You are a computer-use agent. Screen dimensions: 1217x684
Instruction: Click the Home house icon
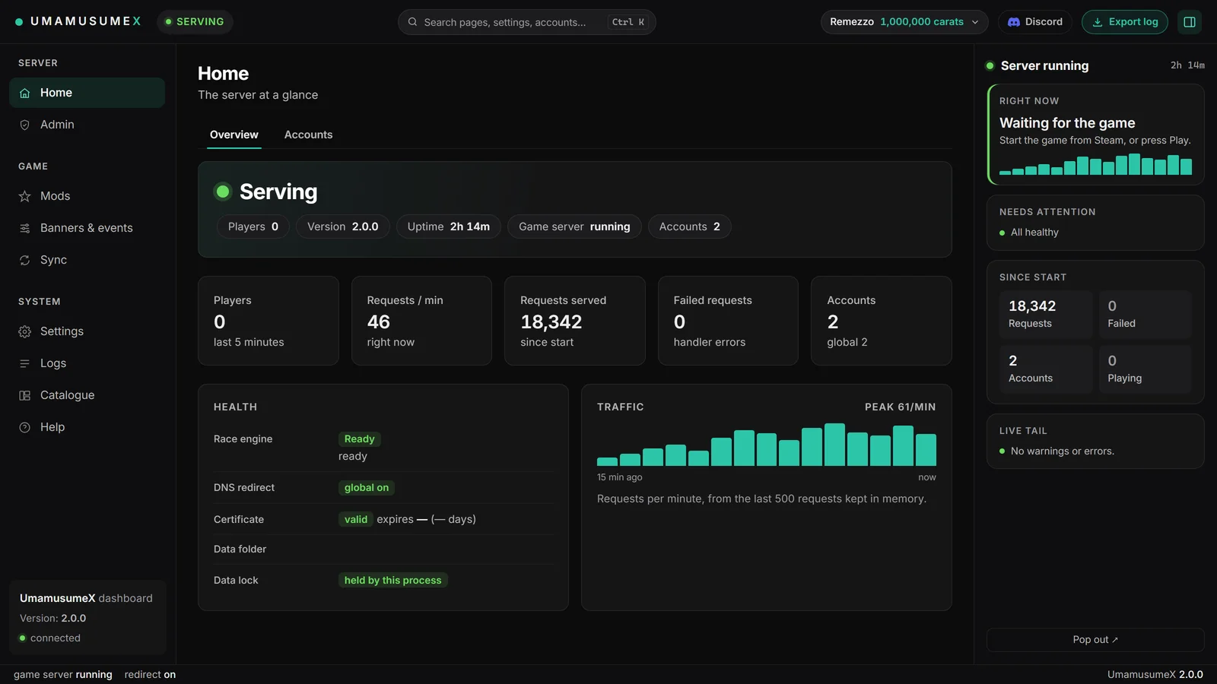coord(24,93)
